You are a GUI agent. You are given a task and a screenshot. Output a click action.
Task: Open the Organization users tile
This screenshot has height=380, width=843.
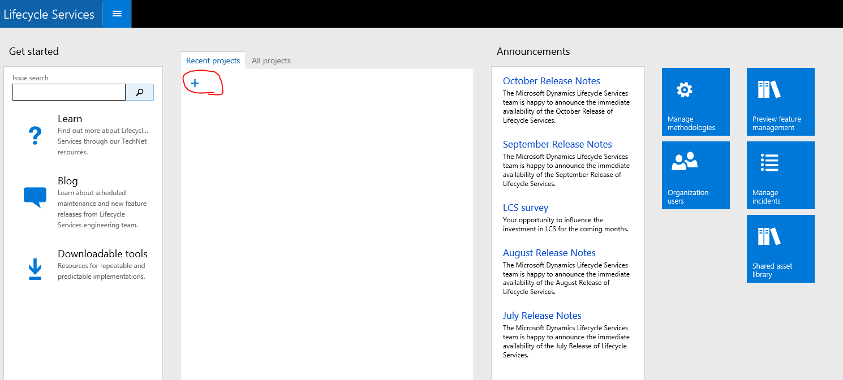tap(696, 175)
